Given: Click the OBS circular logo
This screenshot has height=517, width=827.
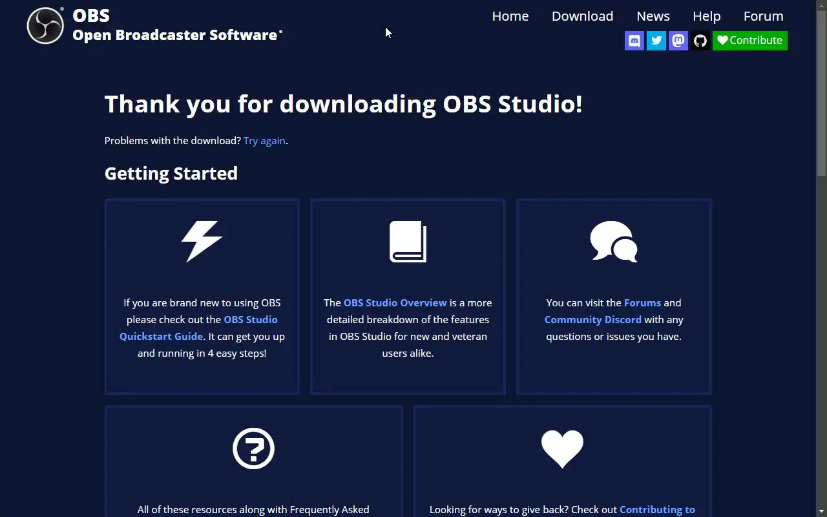Looking at the screenshot, I should (45, 26).
